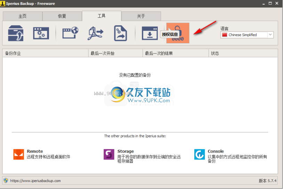Click the 远程支持和远程桌面软件 description
This screenshot has height=189, width=283.
point(48,157)
